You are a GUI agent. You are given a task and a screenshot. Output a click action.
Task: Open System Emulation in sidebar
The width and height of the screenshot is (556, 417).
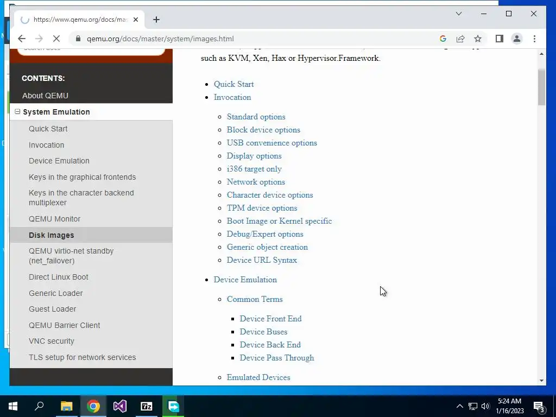point(56,112)
